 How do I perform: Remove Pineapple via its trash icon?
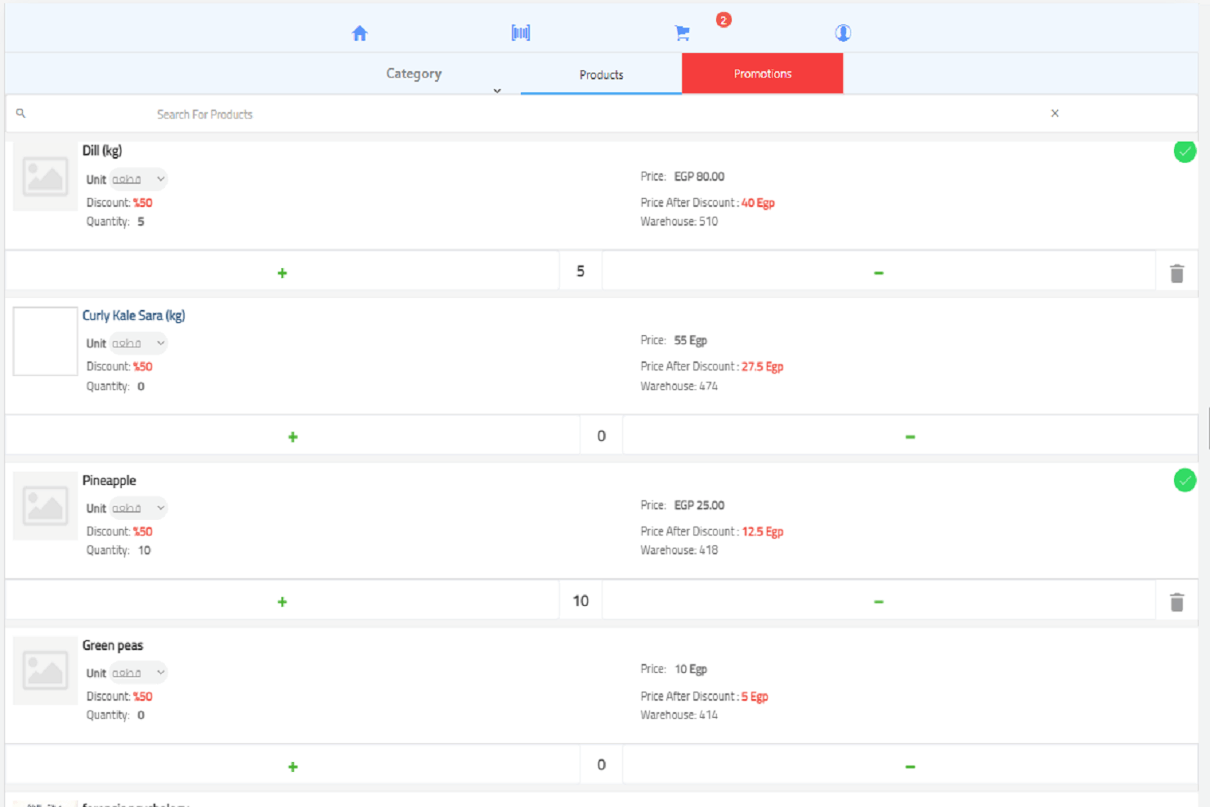[x=1176, y=603]
